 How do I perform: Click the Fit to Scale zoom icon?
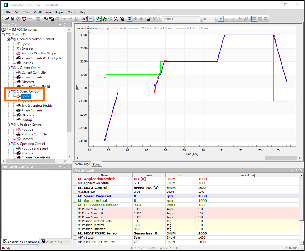point(116,19)
